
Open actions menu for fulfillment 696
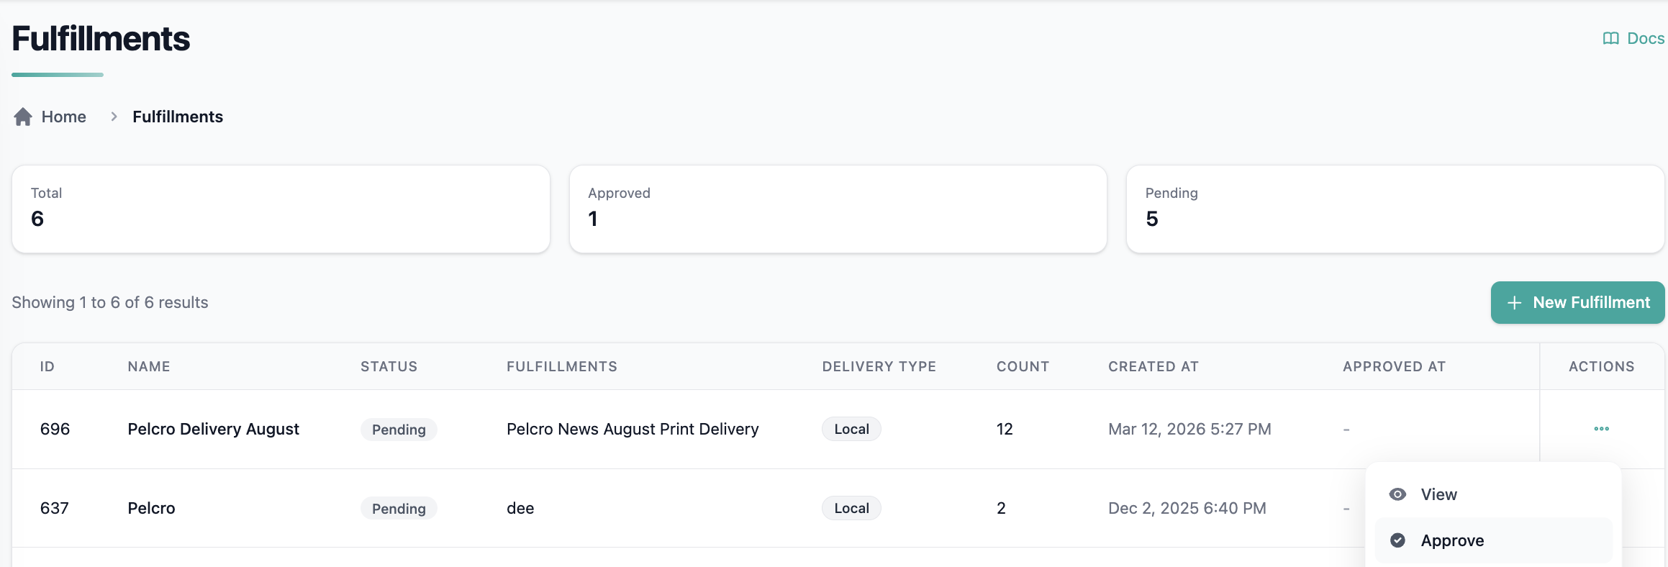point(1601,429)
